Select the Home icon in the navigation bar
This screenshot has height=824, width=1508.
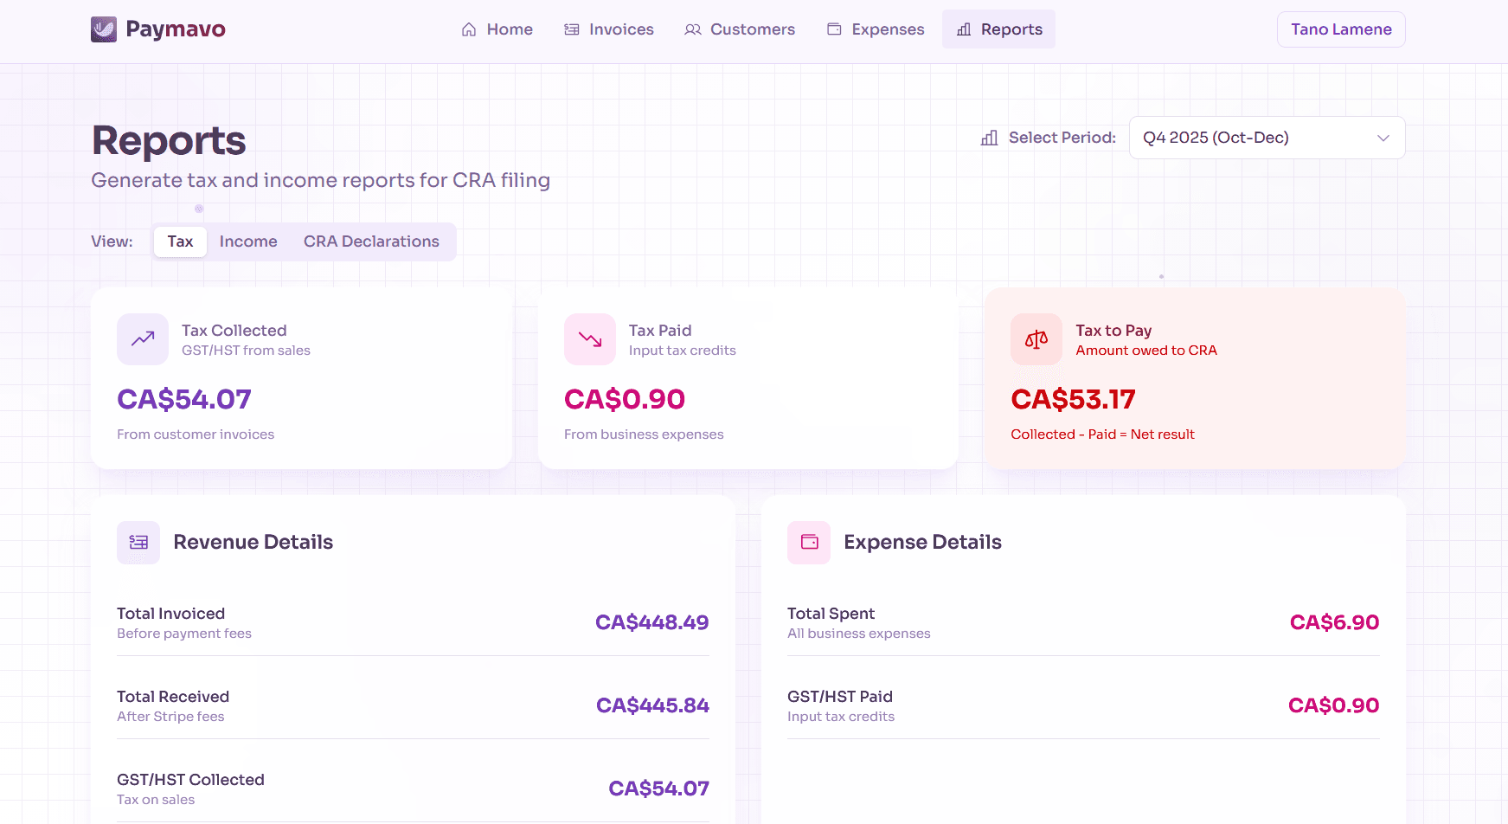point(467,29)
